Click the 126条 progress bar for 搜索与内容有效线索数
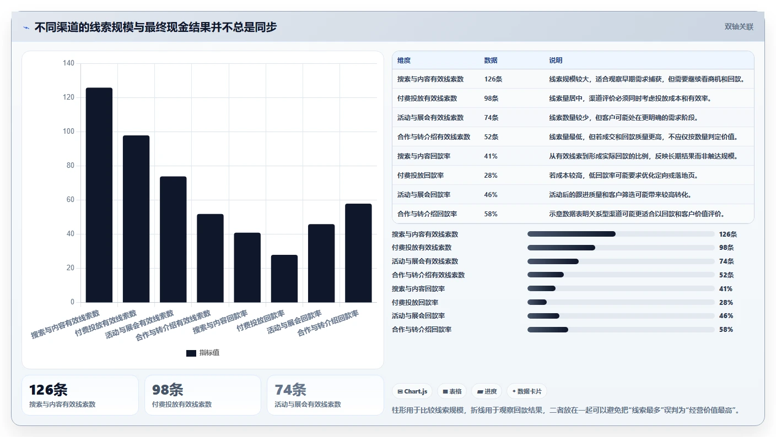Viewport: 776px width, 437px height. point(621,234)
